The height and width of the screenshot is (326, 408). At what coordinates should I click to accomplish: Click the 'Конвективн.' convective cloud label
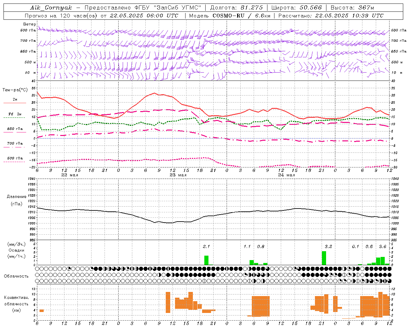[16, 298]
